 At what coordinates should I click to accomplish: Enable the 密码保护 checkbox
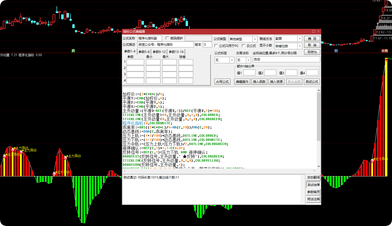click(x=167, y=38)
